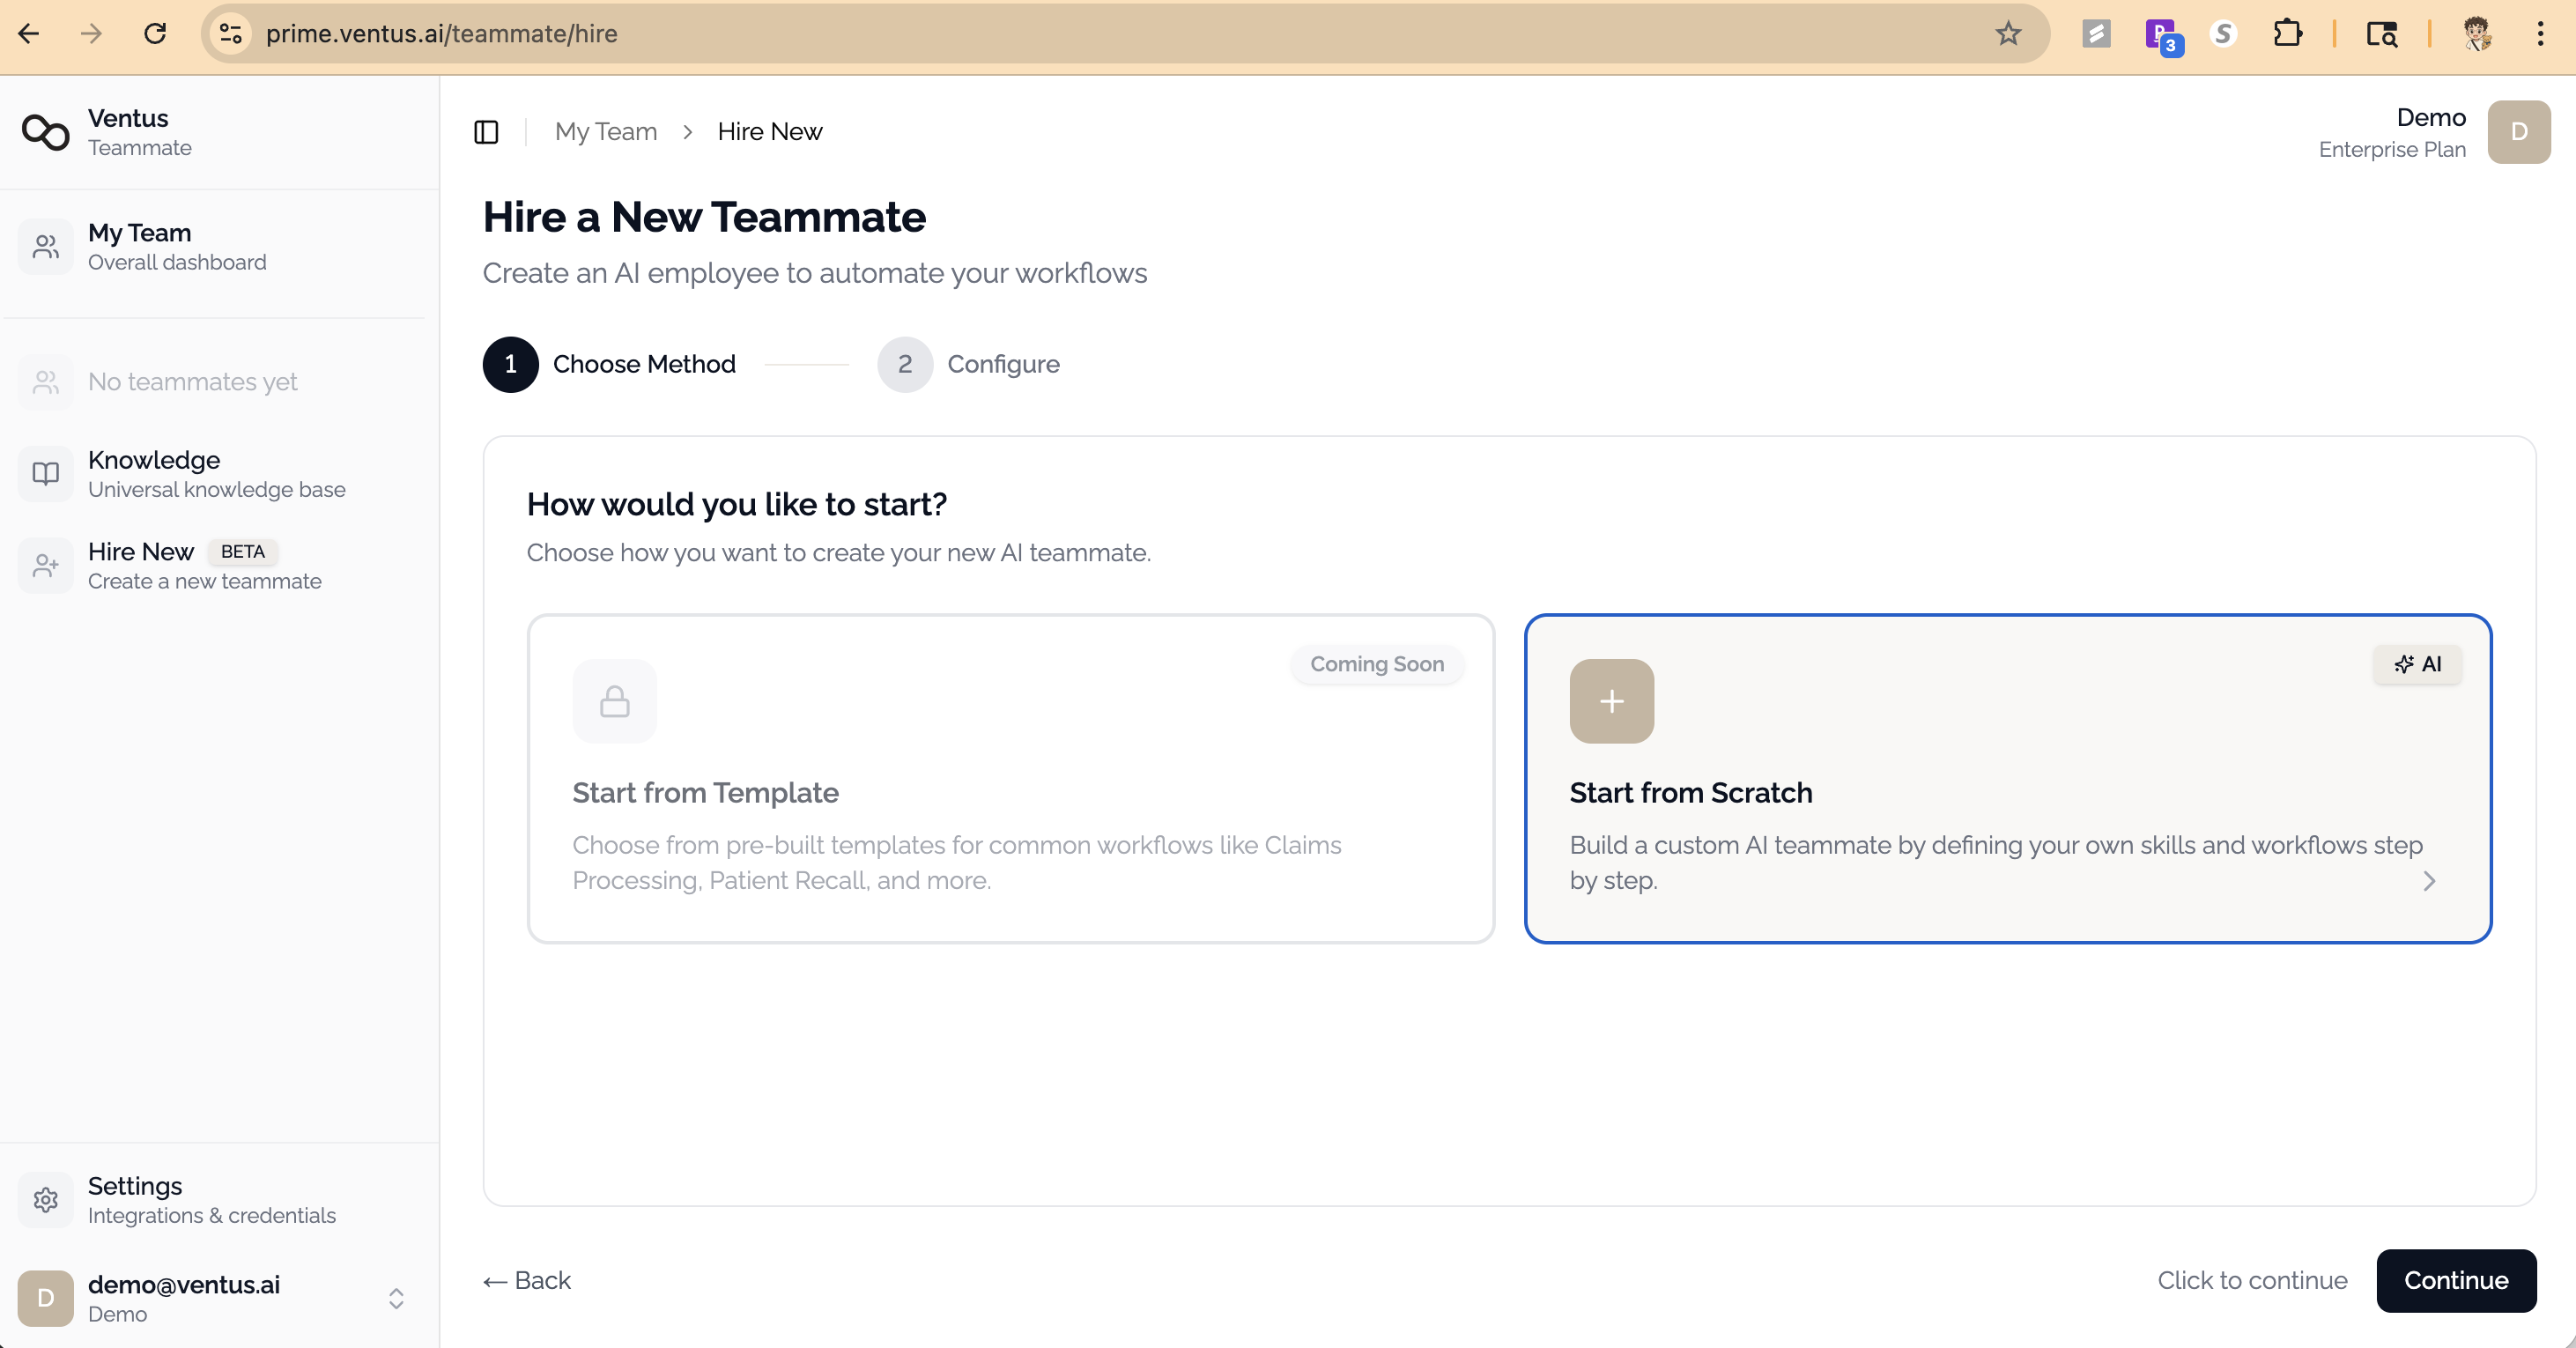Open My Team from the breadcrumb
This screenshot has height=1348, width=2576.
coord(605,131)
